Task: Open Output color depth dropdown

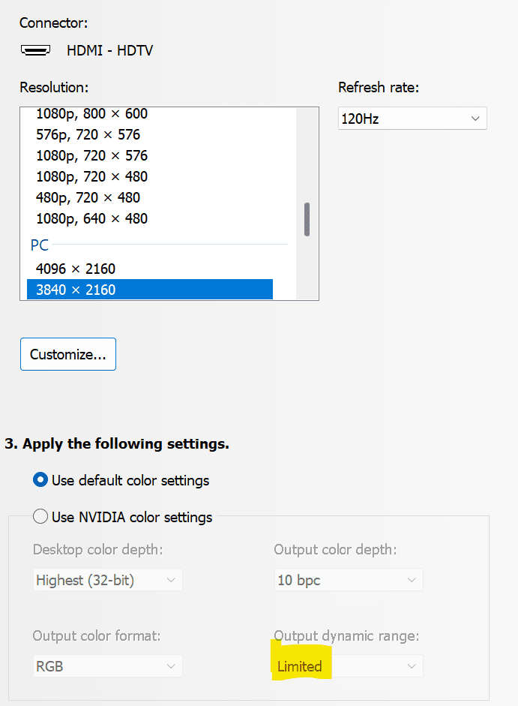Action: coord(348,580)
